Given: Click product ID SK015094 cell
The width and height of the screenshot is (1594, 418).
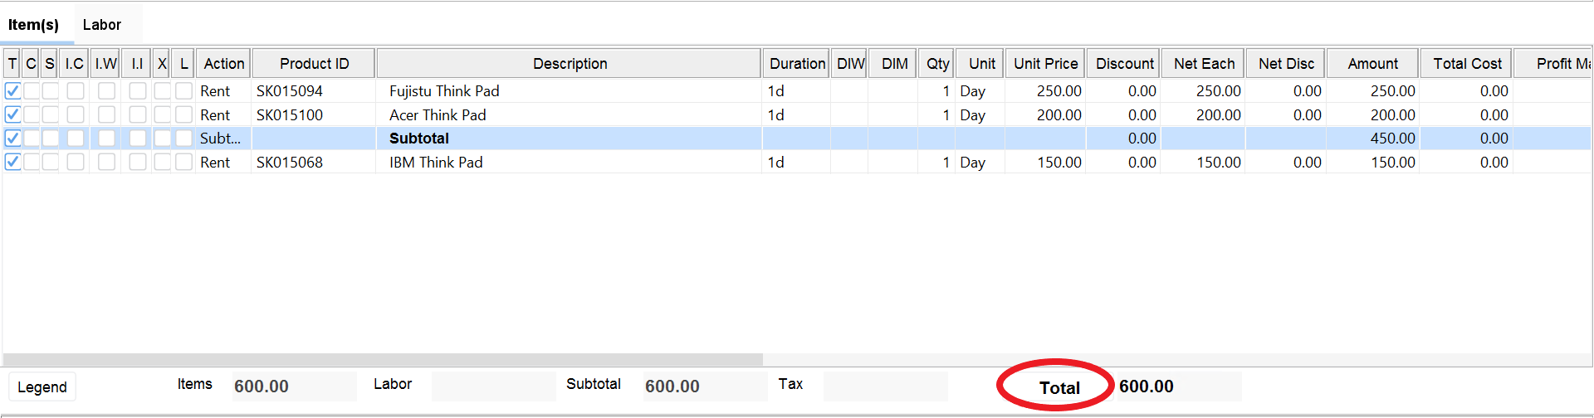Looking at the screenshot, I should [290, 91].
